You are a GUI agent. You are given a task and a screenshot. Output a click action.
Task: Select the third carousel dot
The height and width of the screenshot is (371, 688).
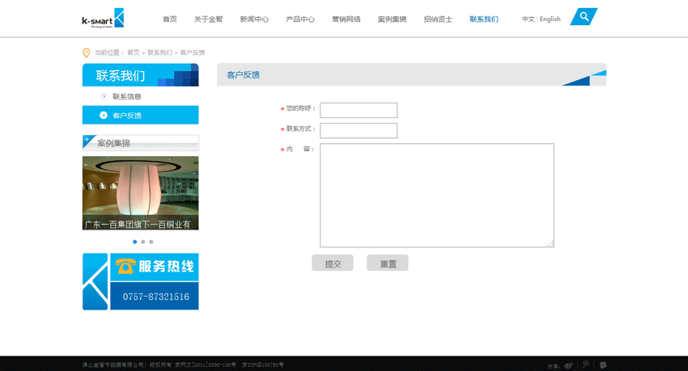(x=151, y=242)
